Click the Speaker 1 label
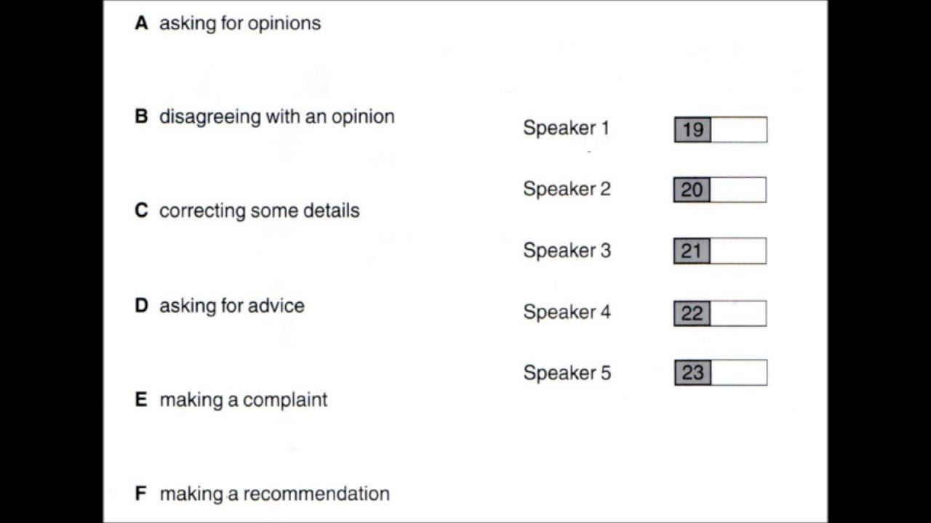Image resolution: width=931 pixels, height=523 pixels. [x=566, y=129]
